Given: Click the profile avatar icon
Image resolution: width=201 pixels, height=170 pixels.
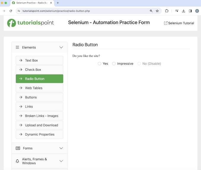Looking at the screenshot, I should tap(197, 11).
